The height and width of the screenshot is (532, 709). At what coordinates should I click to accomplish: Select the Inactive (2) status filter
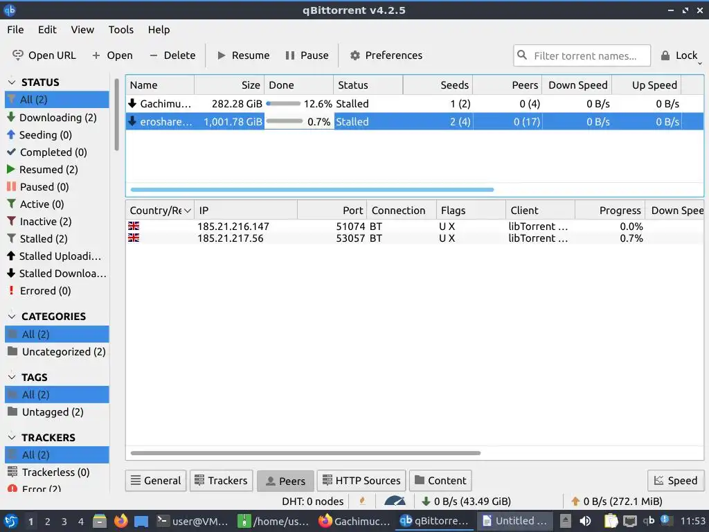(x=57, y=222)
